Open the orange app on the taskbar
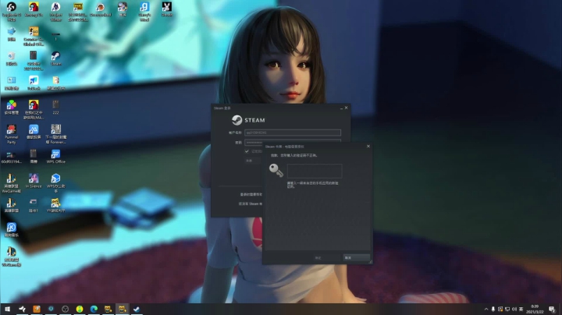562x315 pixels. [37, 309]
